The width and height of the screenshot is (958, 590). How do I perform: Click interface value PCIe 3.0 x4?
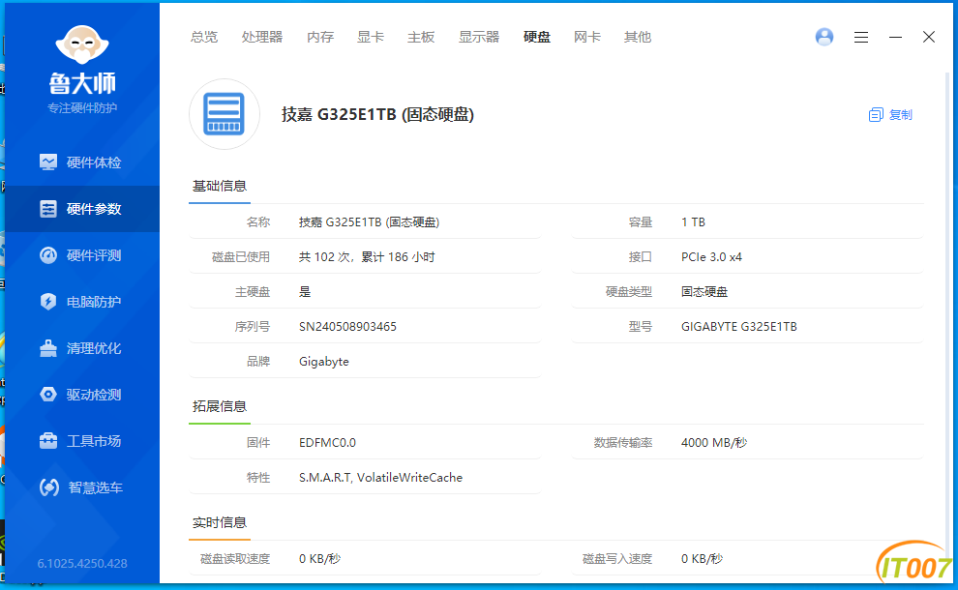(711, 257)
